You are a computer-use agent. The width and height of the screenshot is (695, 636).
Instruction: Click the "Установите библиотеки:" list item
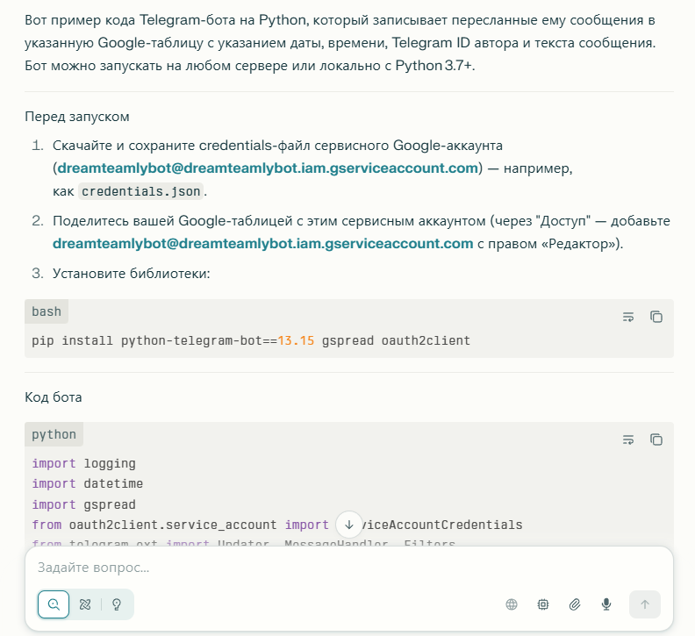click(x=132, y=273)
